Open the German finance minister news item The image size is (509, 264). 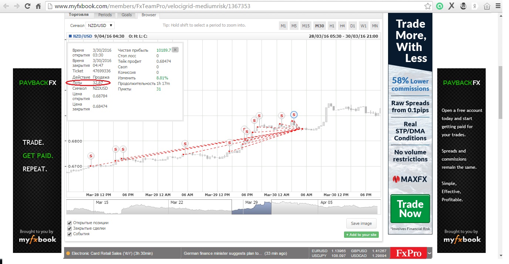[223, 253]
